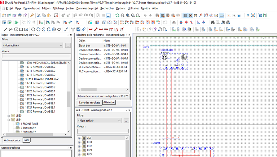Click the Zoom in magnifier icon

[x=128, y=16]
